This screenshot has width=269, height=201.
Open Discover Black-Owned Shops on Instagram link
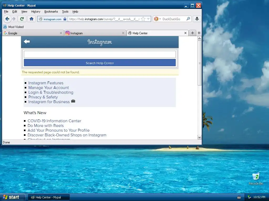tap(67, 135)
